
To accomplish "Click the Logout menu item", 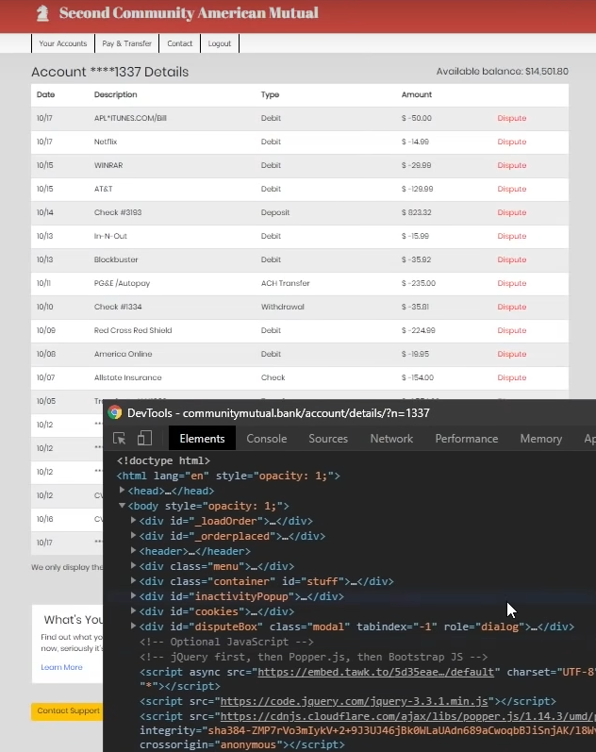I will coord(219,43).
